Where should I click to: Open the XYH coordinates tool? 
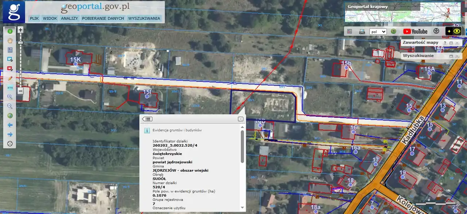(x=10, y=87)
